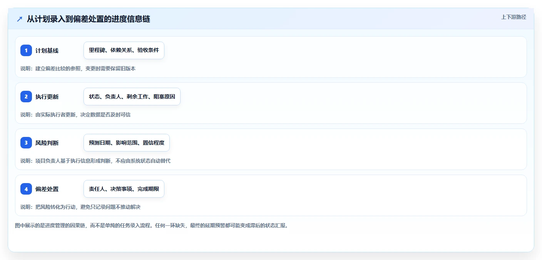The width and height of the screenshot is (542, 260).
Task: Click the 风险判断 step title
Action: point(47,143)
